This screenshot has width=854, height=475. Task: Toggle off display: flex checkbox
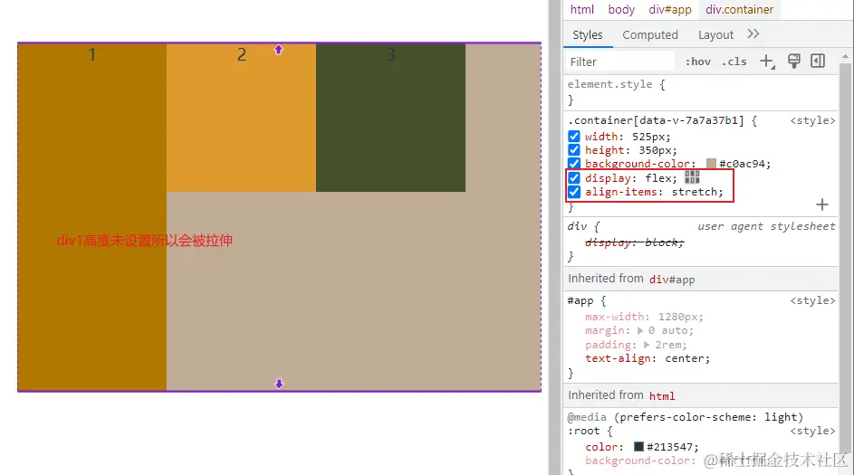[x=574, y=178]
